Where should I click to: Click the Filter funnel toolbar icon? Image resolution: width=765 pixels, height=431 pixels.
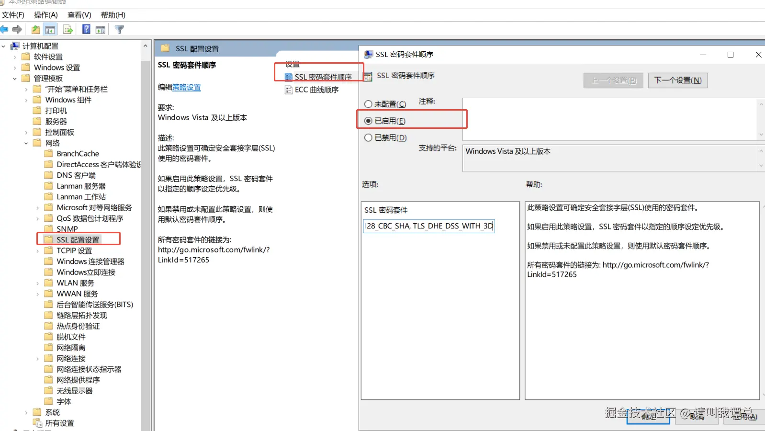pyautogui.click(x=120, y=30)
